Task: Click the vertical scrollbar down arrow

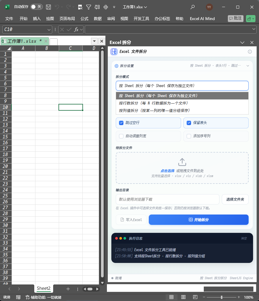Action: 102,283
